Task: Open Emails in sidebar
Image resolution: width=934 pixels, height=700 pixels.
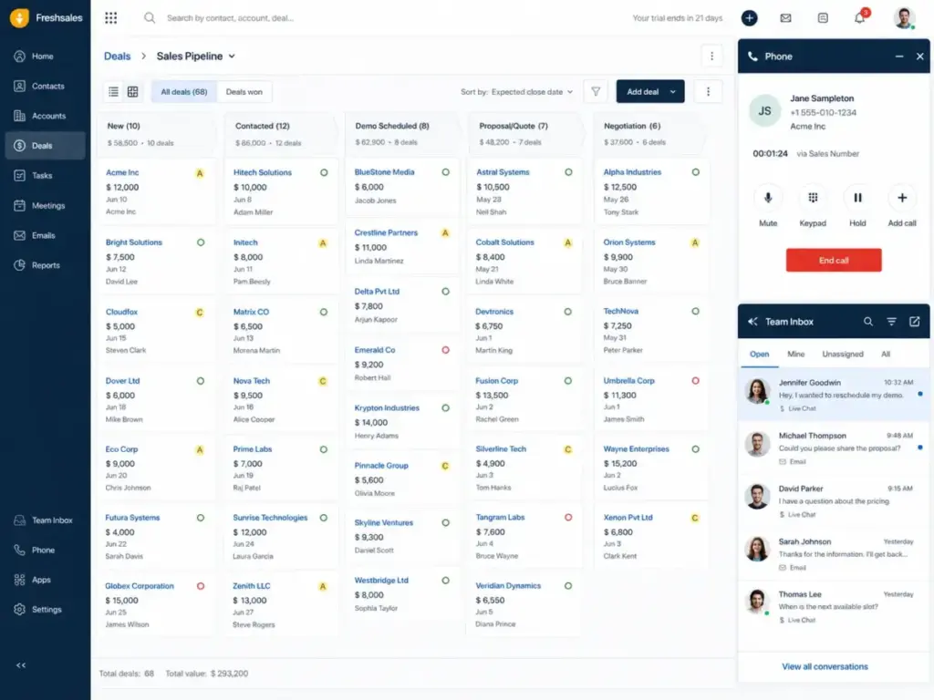Action: coord(45,235)
